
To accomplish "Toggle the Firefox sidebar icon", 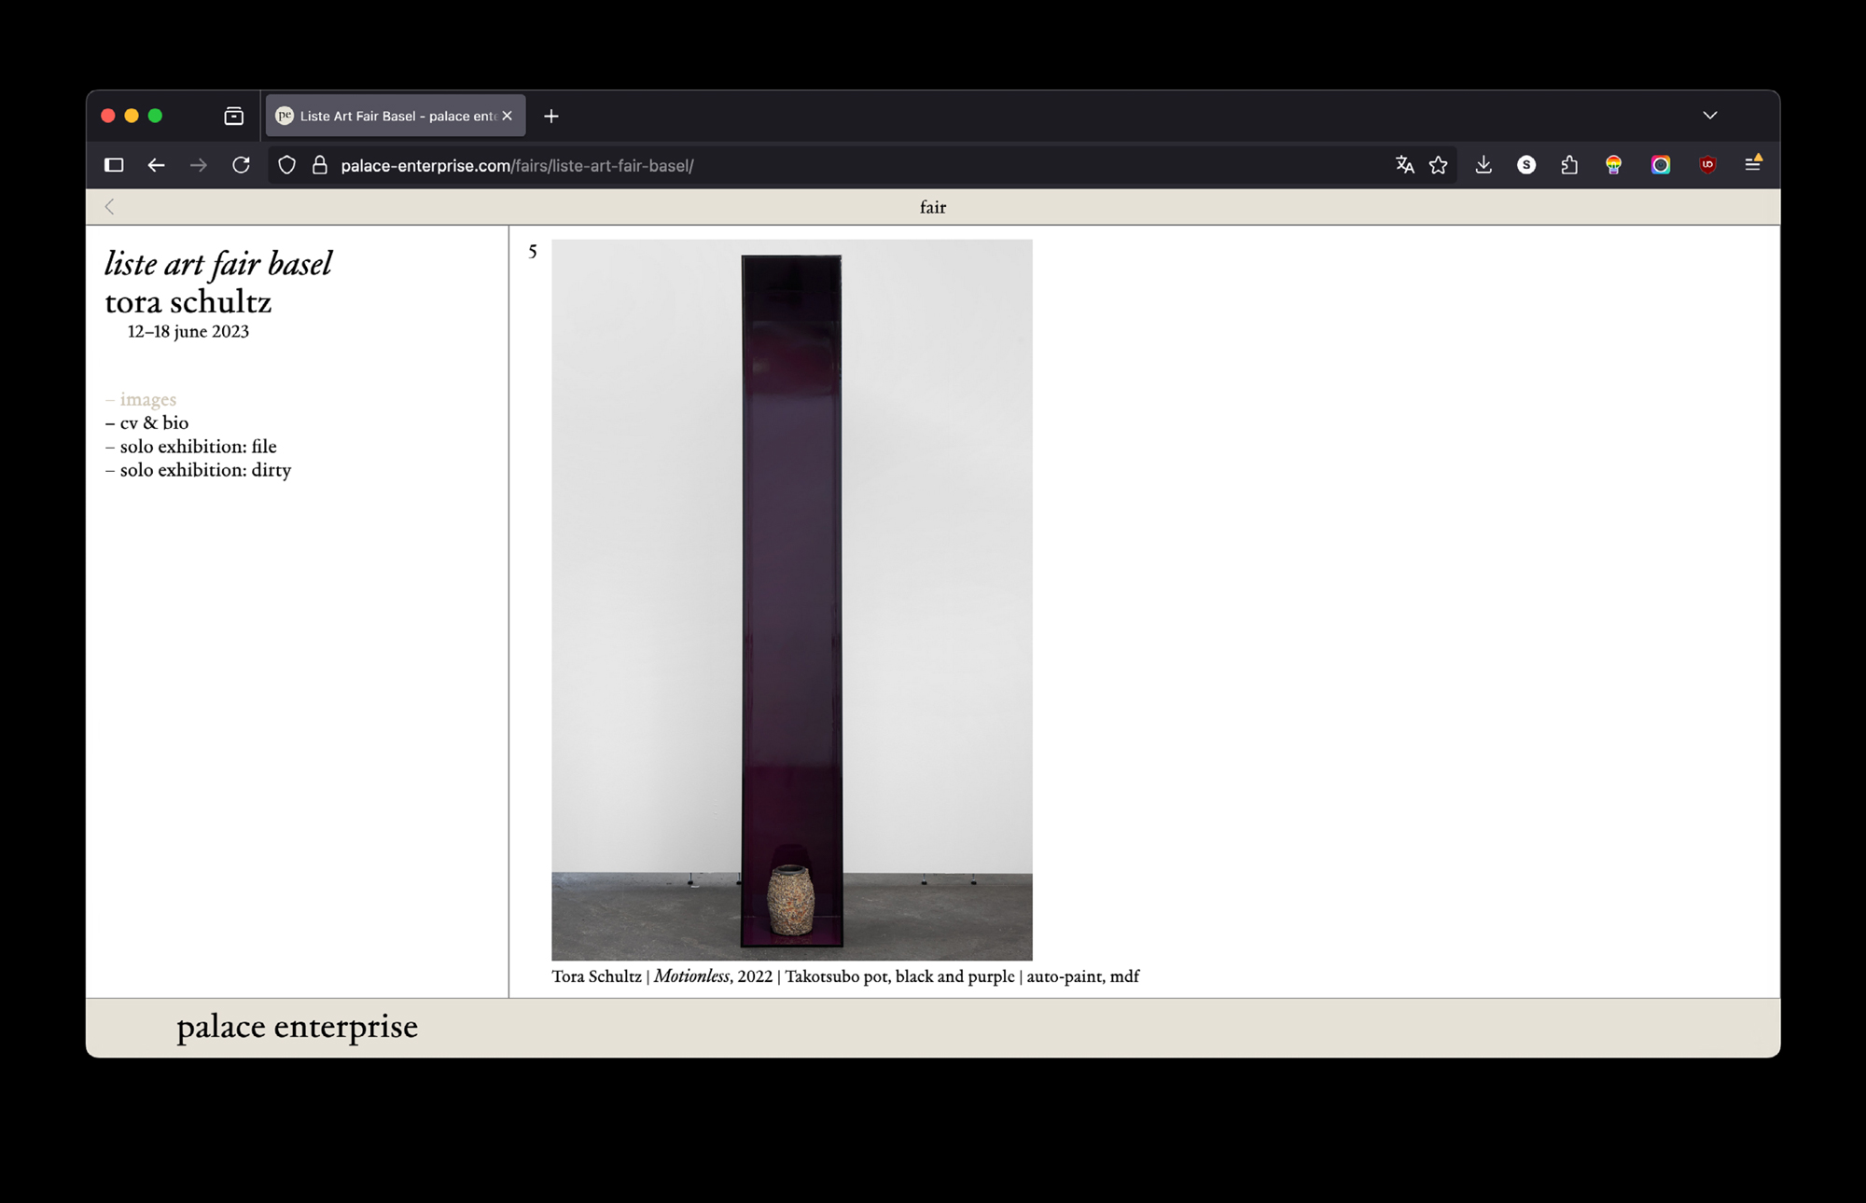I will pos(114,165).
